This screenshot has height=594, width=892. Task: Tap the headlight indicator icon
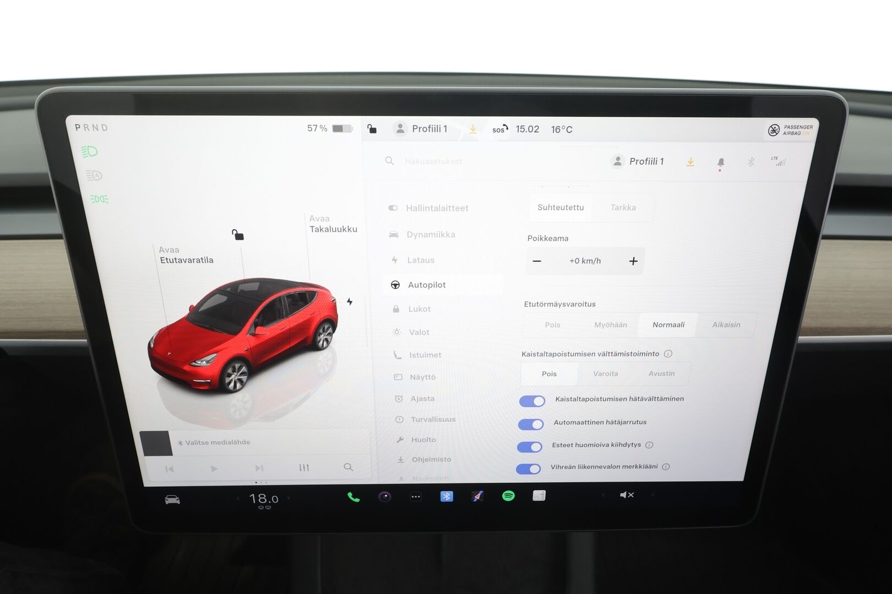[x=90, y=151]
